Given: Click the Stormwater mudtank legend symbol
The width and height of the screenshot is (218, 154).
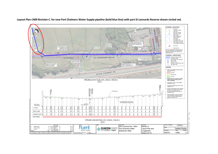Looking at the screenshot, I should coord(169,34).
